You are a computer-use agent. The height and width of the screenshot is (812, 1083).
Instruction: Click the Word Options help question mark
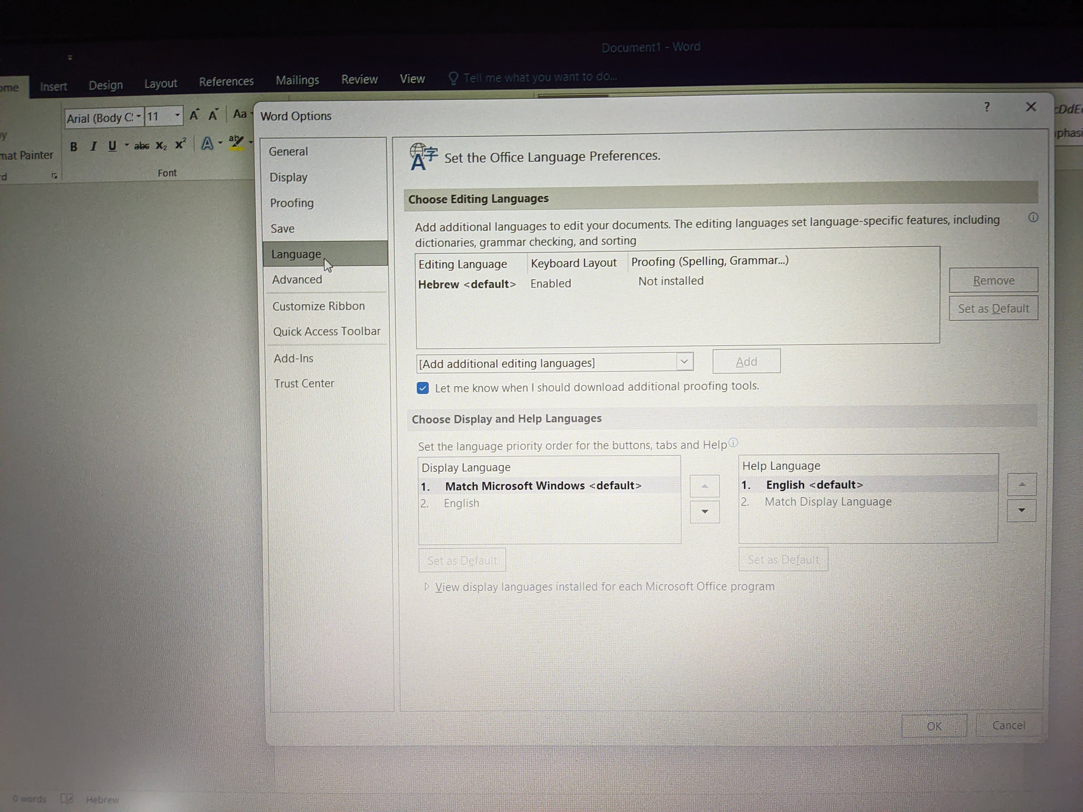click(x=987, y=107)
